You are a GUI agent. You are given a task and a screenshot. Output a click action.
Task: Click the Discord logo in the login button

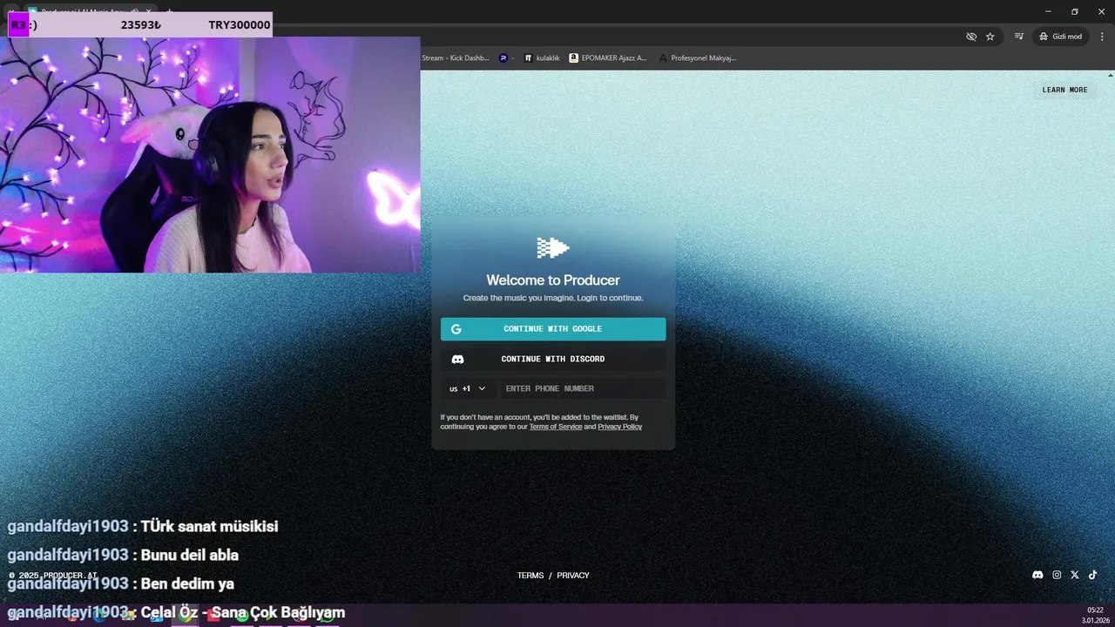click(x=457, y=359)
